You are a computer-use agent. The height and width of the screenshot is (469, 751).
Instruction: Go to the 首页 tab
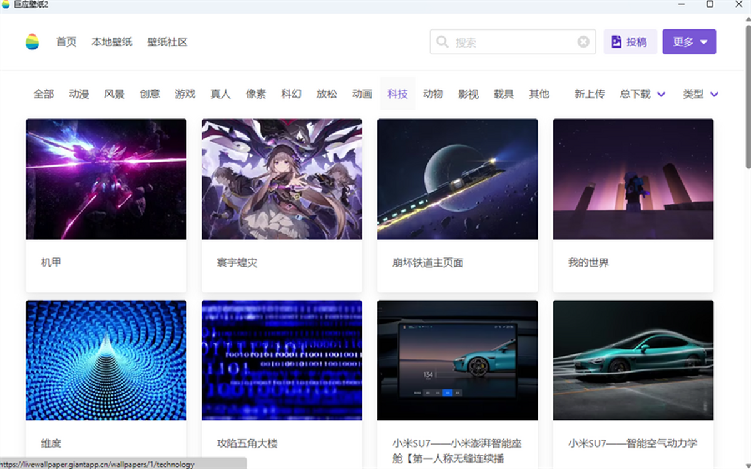coord(66,42)
